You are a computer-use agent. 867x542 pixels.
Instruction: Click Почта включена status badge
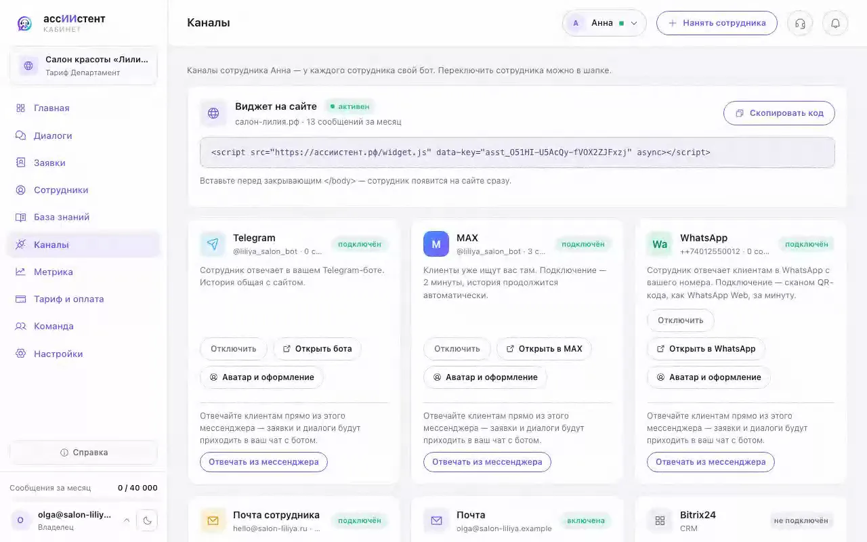pyautogui.click(x=585, y=521)
